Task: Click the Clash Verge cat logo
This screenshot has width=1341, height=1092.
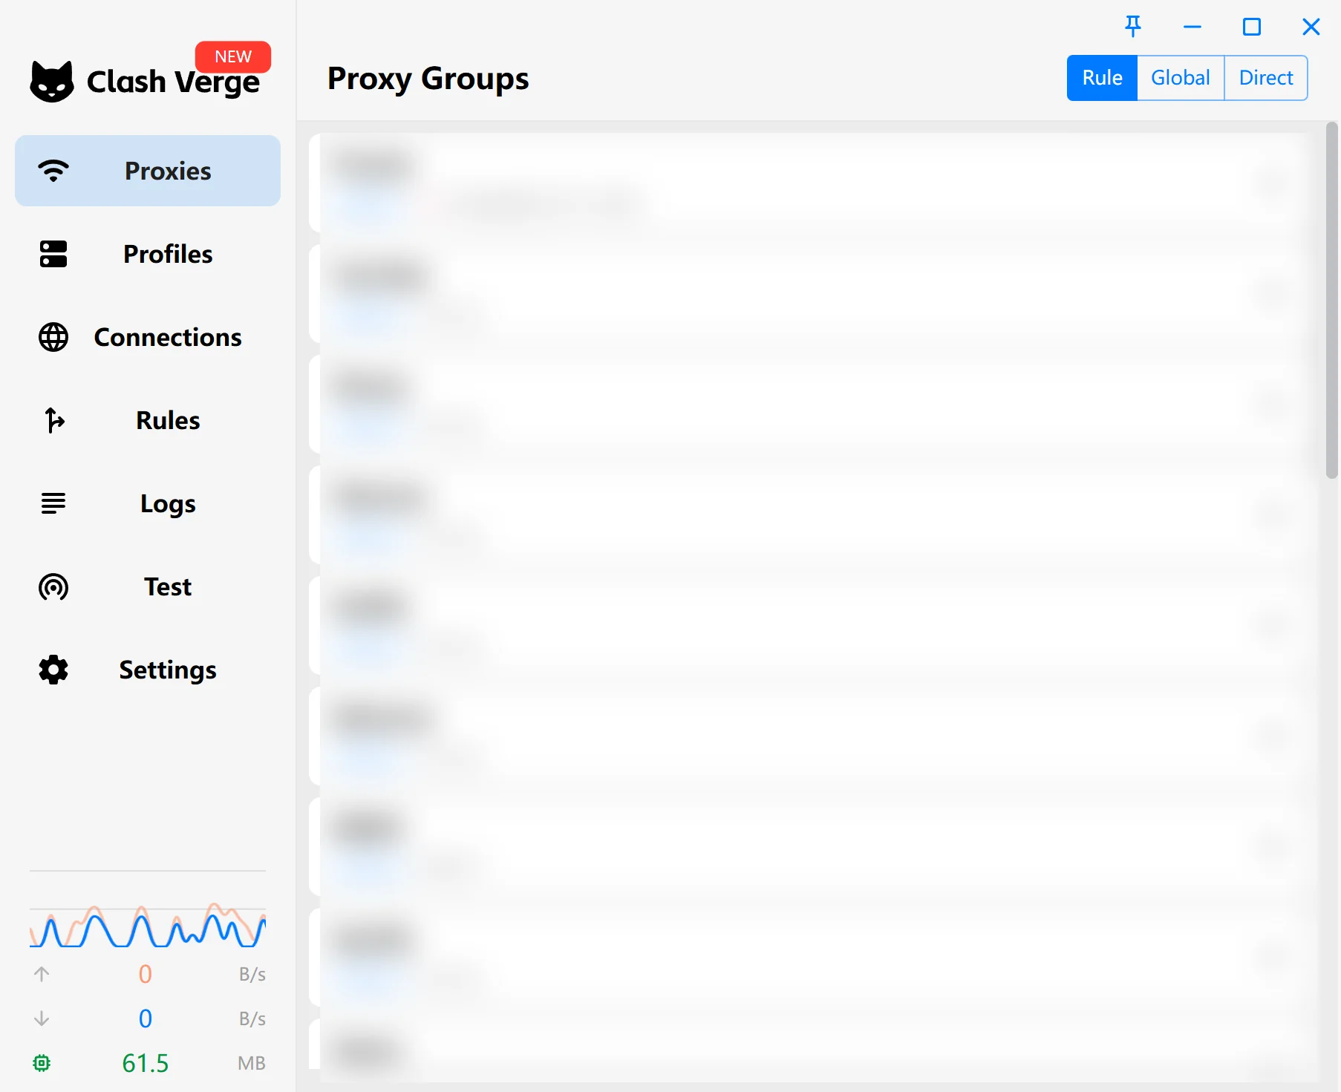Action: pyautogui.click(x=52, y=81)
